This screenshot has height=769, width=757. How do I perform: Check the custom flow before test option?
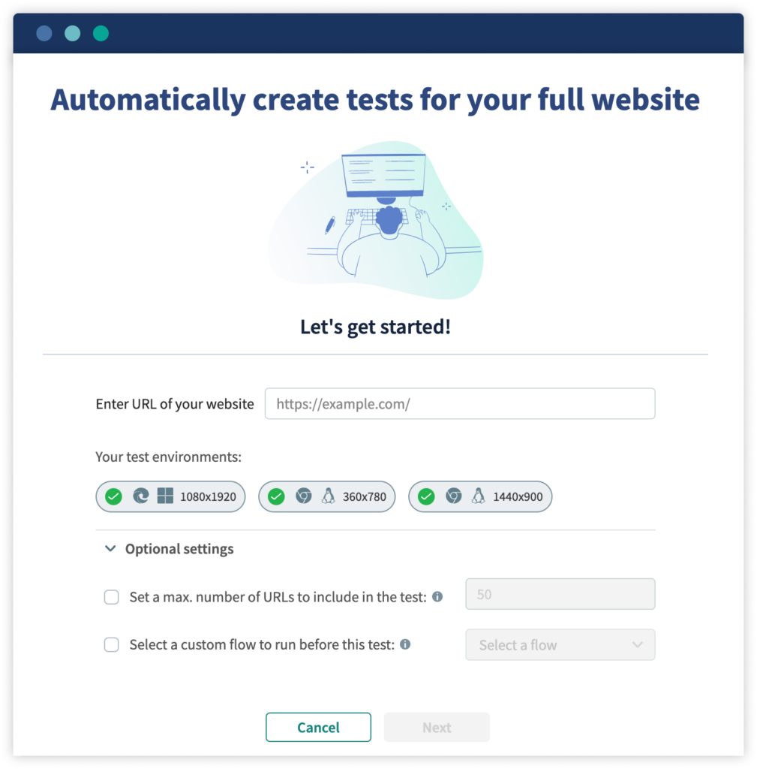tap(111, 644)
